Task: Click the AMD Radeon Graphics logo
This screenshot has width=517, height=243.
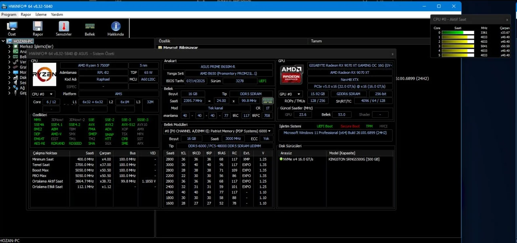Action: pos(292,75)
